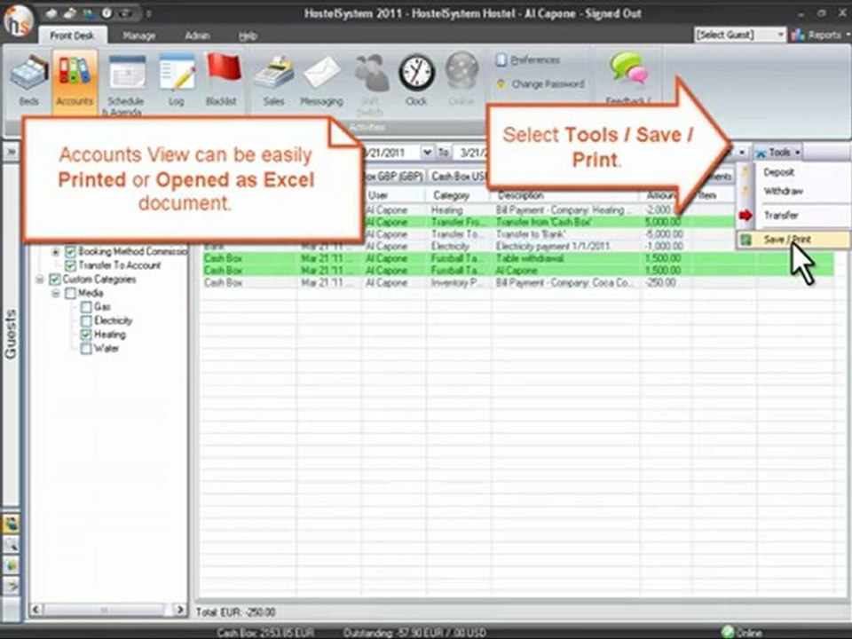The width and height of the screenshot is (852, 639).
Task: Click the Shift Switch people icon
Action: click(371, 73)
